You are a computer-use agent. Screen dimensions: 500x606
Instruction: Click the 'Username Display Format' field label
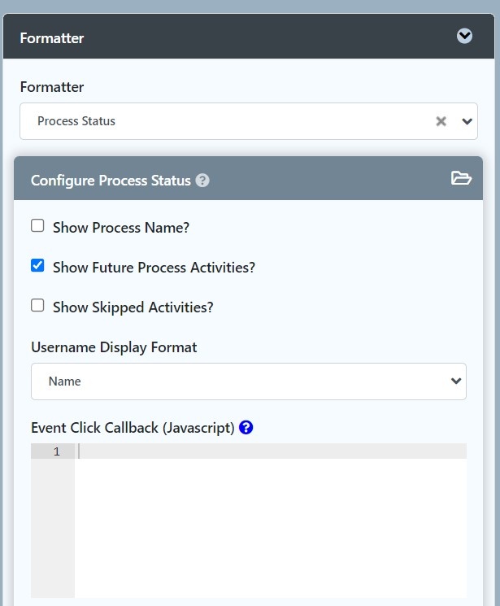(114, 347)
